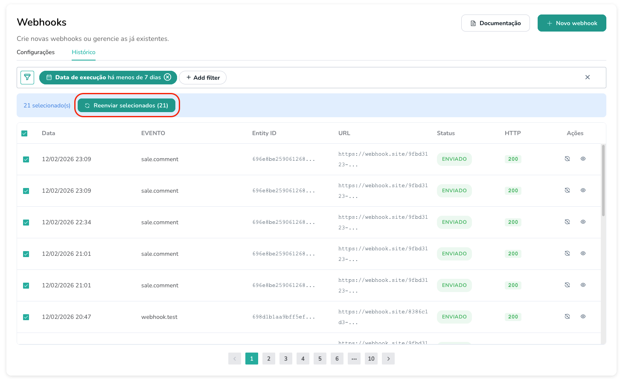
Task: Click the resend icon on the webhook.test row
Action: pos(567,316)
